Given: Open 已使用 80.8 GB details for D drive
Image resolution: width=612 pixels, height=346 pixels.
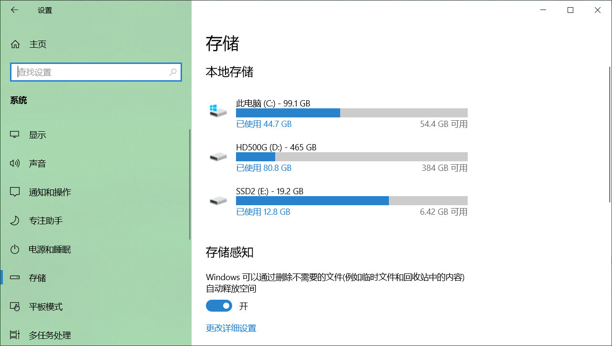Looking at the screenshot, I should tap(264, 168).
